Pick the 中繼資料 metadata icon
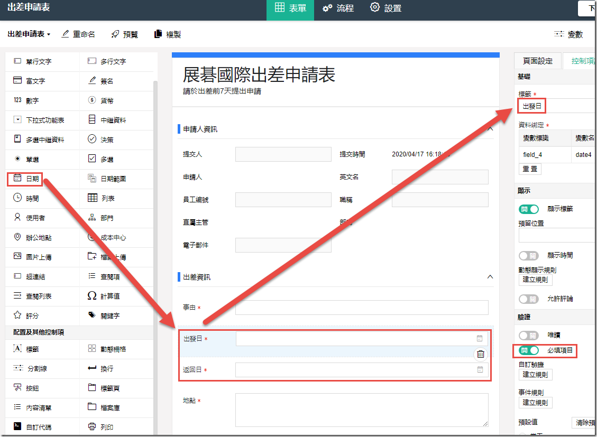The image size is (597, 437). [x=92, y=120]
